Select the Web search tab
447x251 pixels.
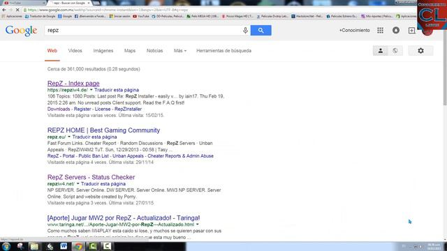click(52, 51)
